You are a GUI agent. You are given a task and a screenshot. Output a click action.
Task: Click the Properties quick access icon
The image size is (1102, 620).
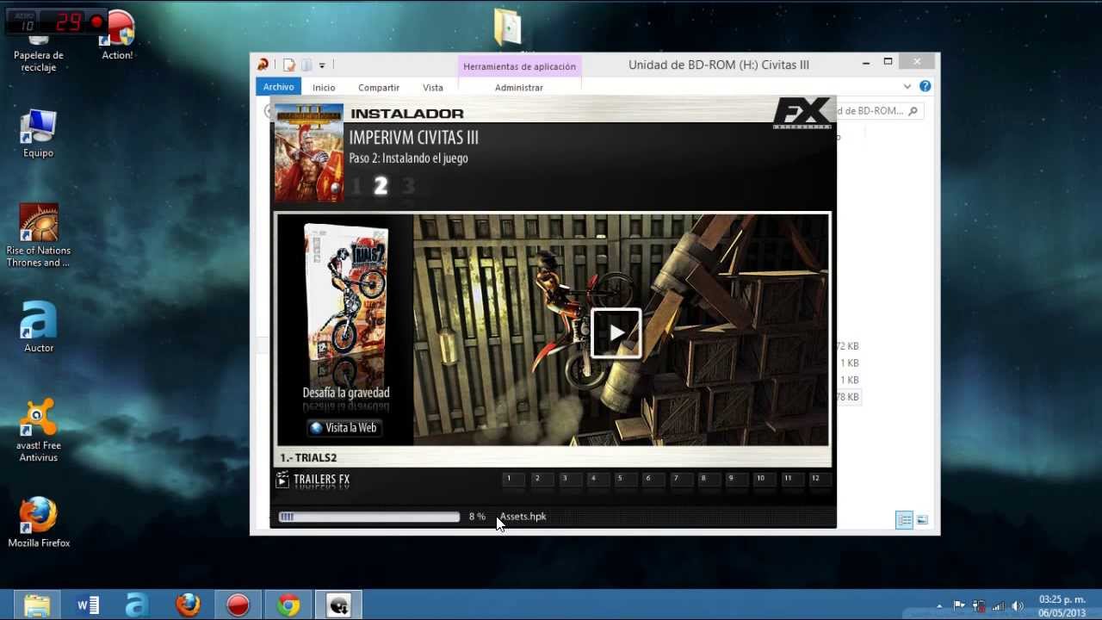click(x=289, y=65)
